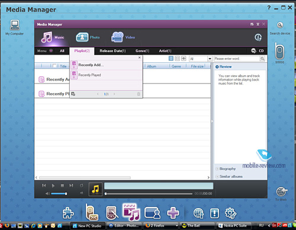Go to next page in playlist popup
Screen dimensions: 296x230
[114, 94]
